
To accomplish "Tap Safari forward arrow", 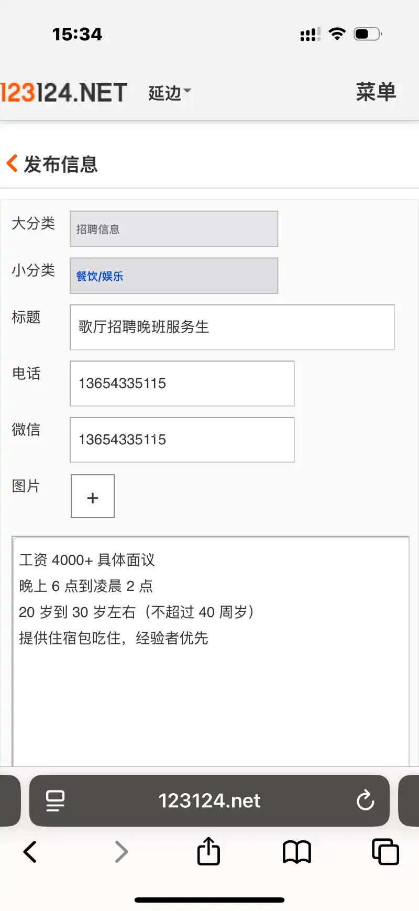I will pyautogui.click(x=121, y=852).
